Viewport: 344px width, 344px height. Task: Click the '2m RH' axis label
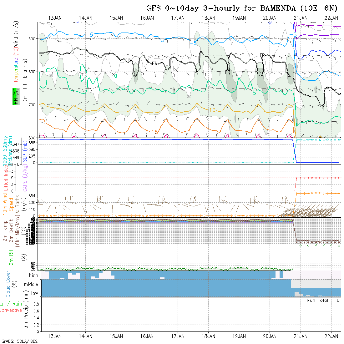point(11,257)
